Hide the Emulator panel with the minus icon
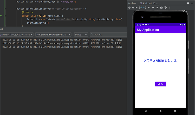This screenshot has height=115, width=195. (x=192, y=3)
